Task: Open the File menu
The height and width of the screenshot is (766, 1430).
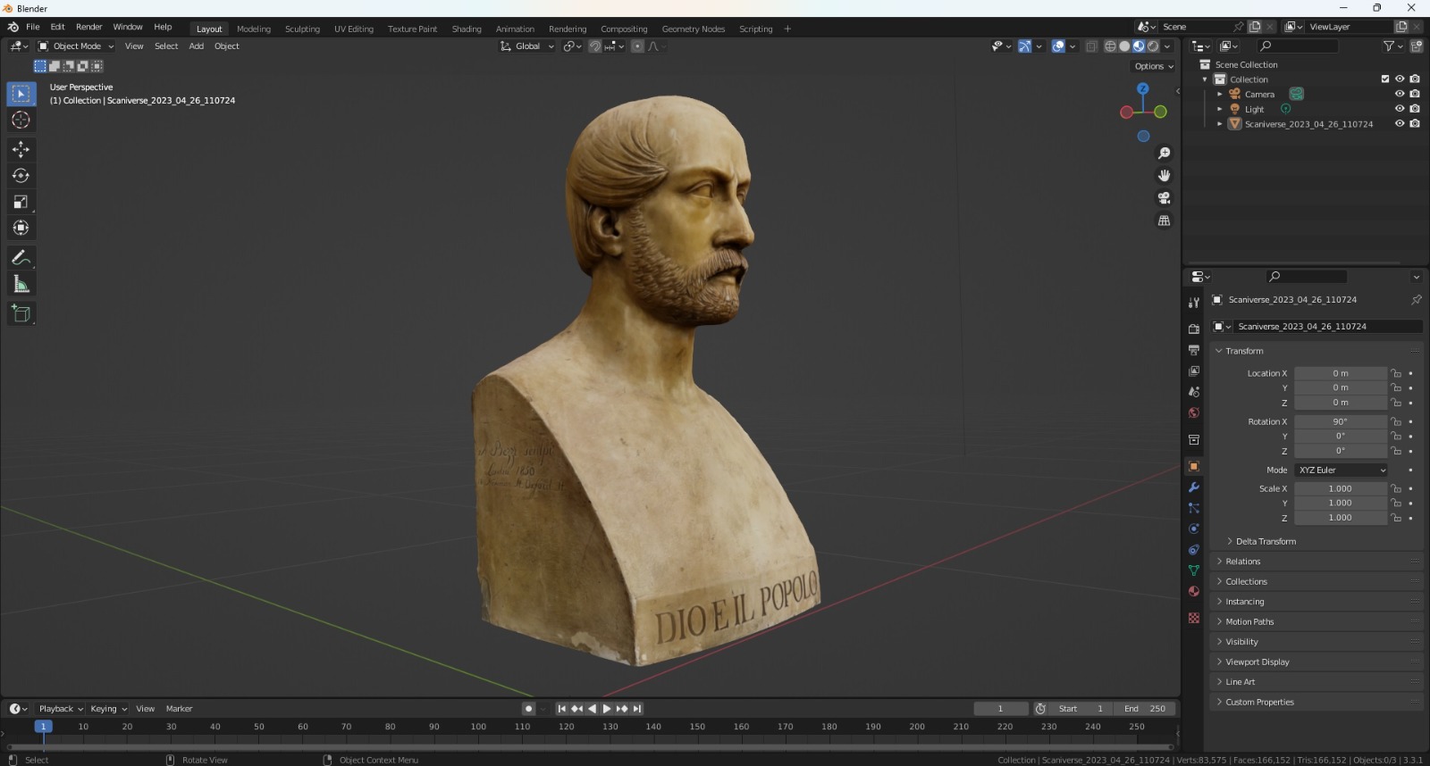Action: pyautogui.click(x=33, y=27)
